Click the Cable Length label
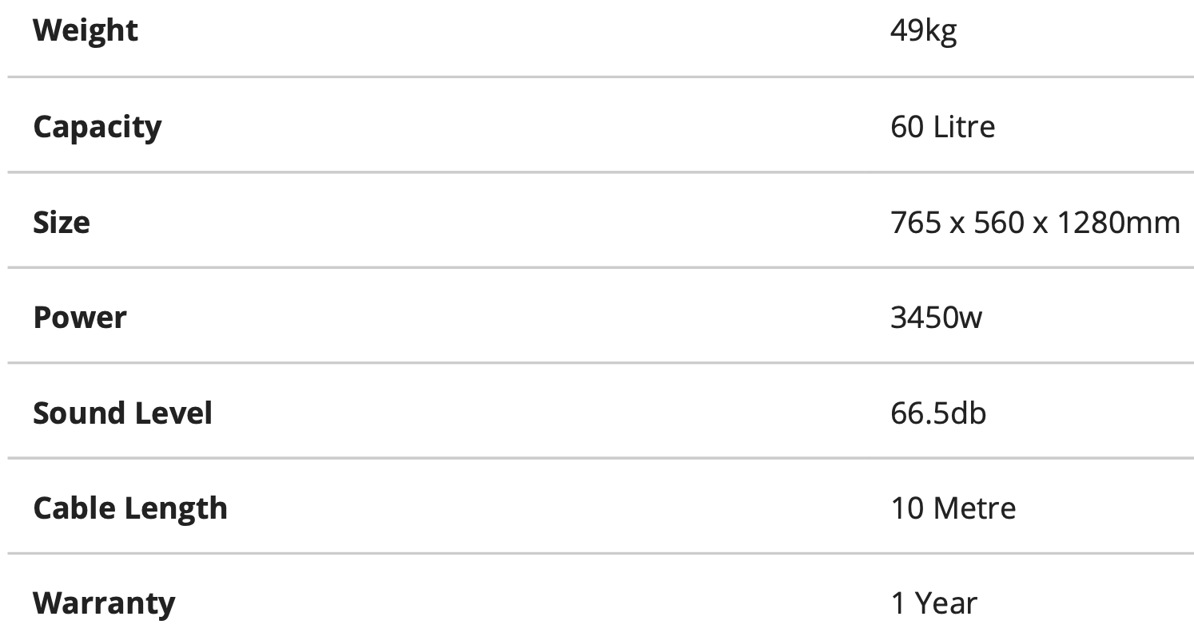This screenshot has height=644, width=1194. click(130, 508)
